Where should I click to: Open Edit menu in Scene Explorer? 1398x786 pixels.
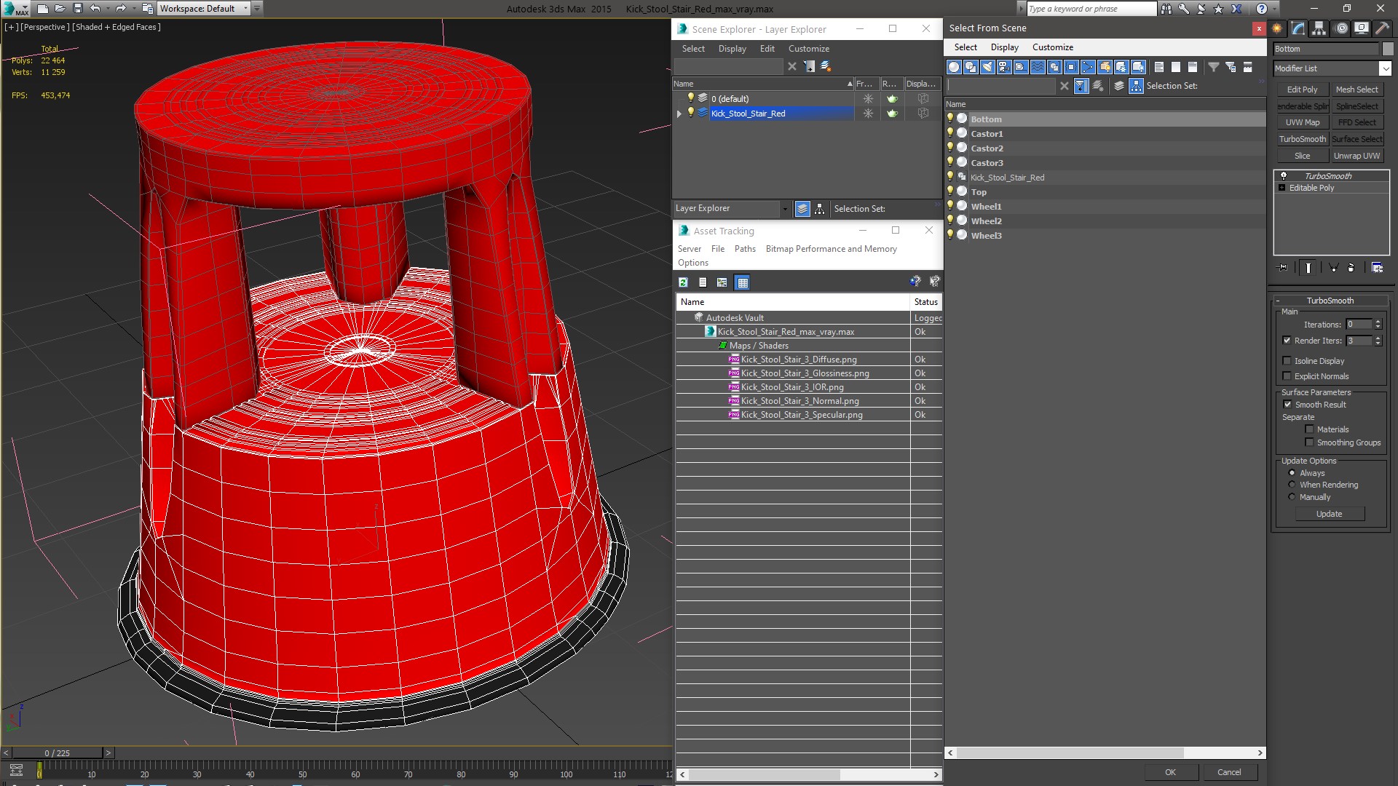pos(767,49)
